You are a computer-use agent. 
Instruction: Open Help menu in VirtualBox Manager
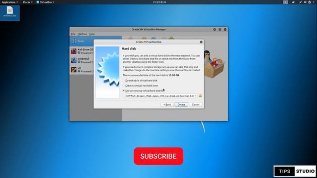[x=92, y=34]
